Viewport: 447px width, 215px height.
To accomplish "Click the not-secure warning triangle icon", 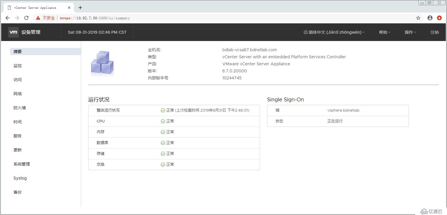I will pos(38,18).
